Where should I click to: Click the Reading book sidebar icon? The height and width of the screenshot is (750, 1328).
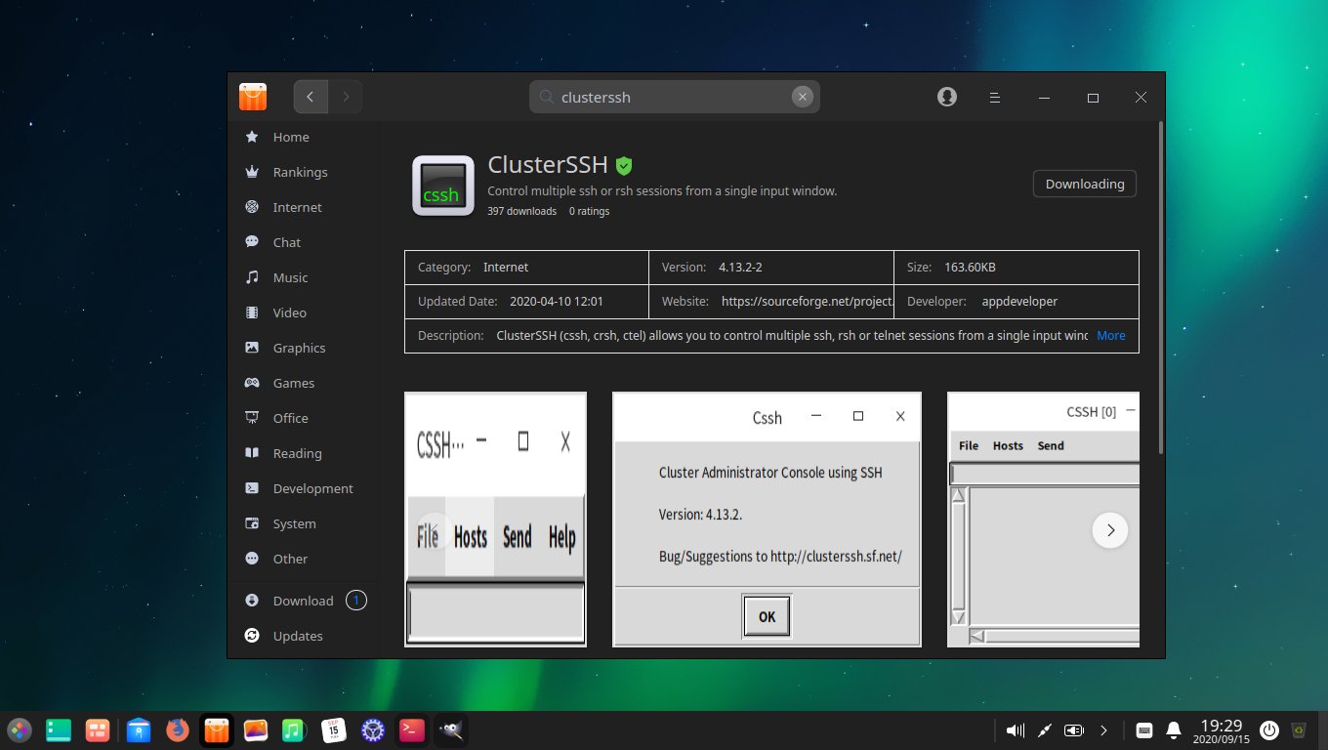tap(252, 453)
